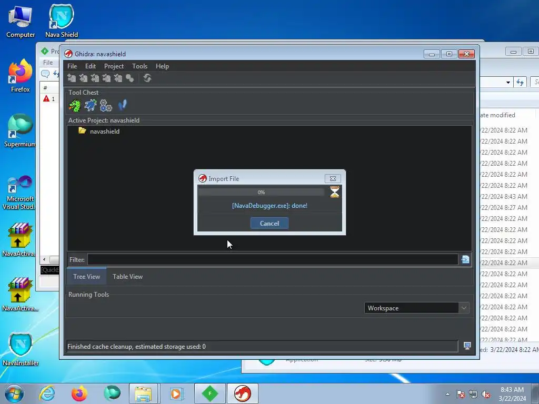Viewport: 539px width, 404px height.
Task: Close the Import File dialog
Action: coord(333,179)
